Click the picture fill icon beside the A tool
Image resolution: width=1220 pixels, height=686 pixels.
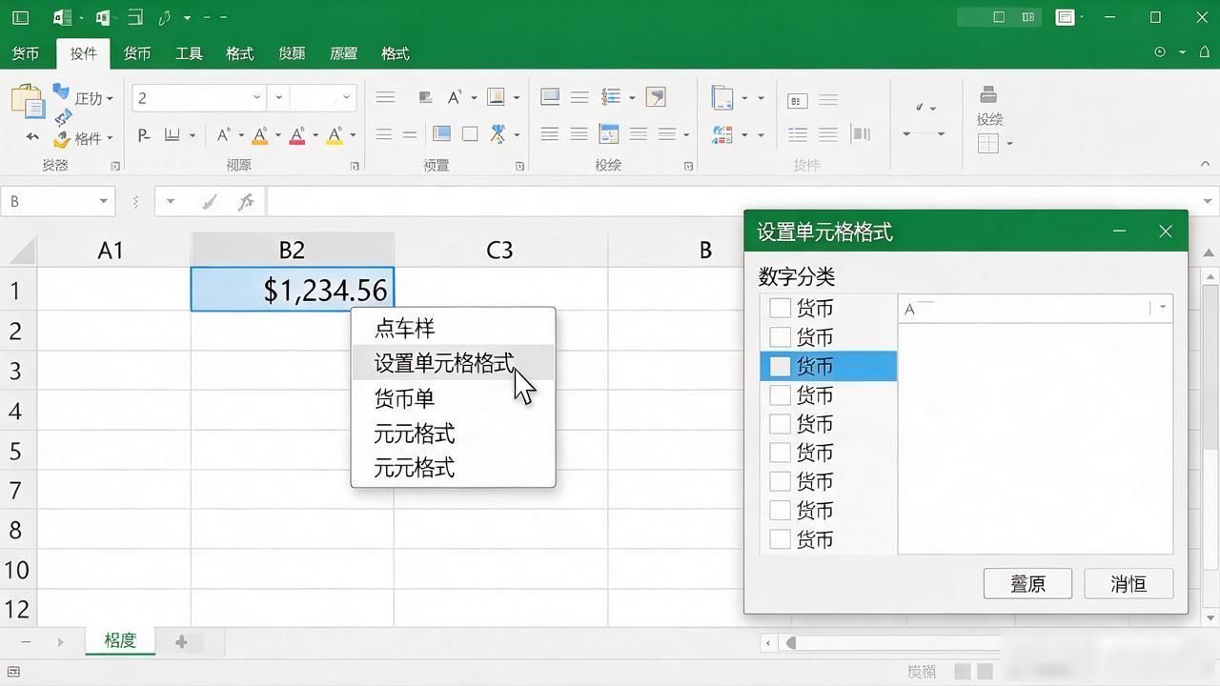point(496,96)
